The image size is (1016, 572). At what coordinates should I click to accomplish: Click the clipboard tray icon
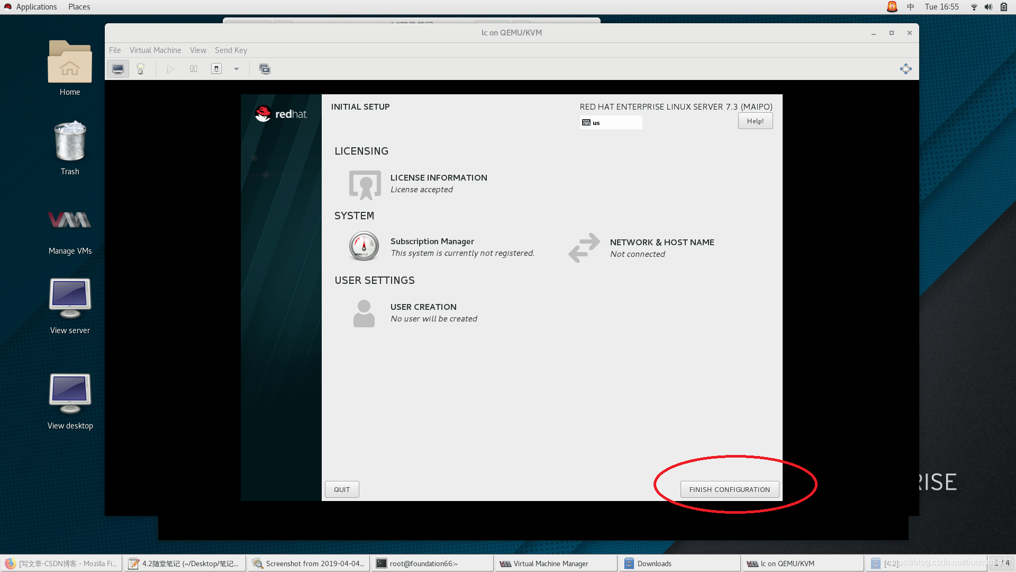click(1004, 7)
